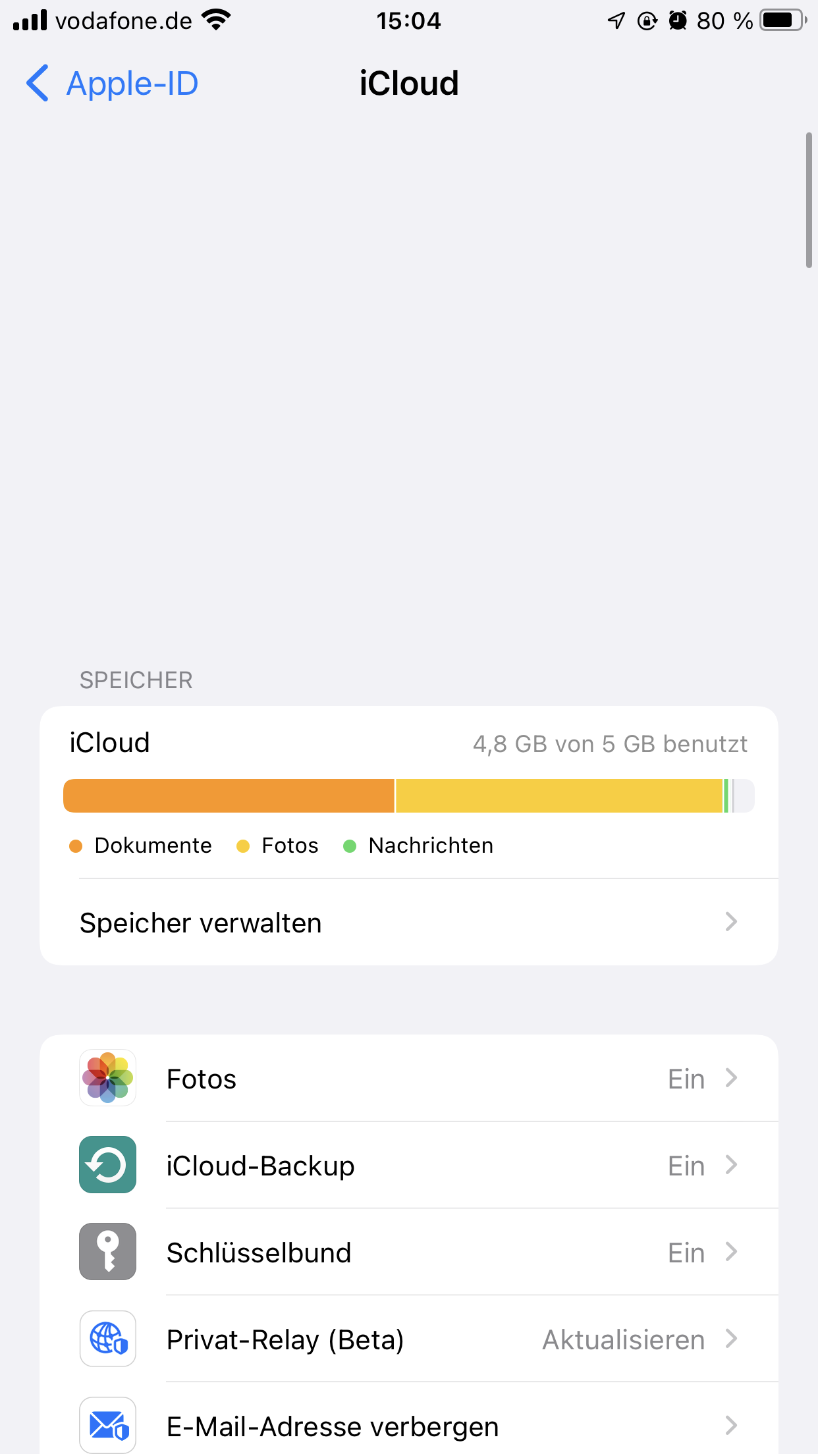This screenshot has width=818, height=1454.
Task: Tap the Fotos app icon
Action: pos(107,1078)
